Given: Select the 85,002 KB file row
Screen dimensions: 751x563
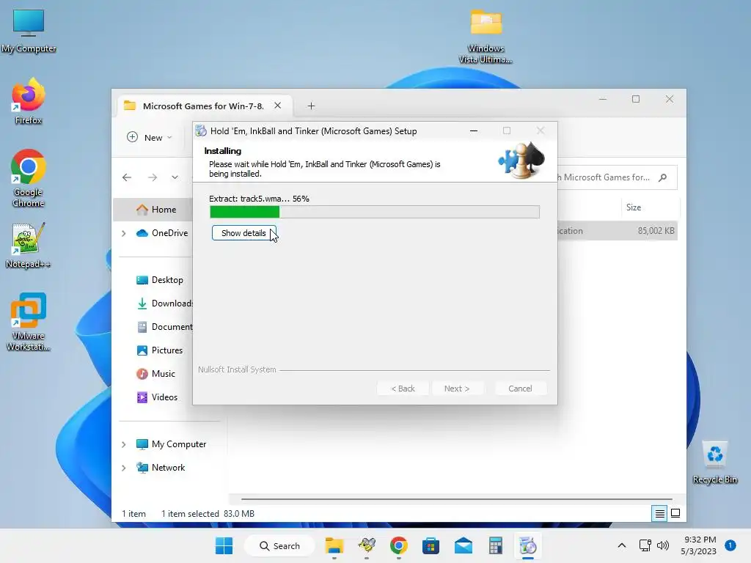Looking at the screenshot, I should pos(618,231).
